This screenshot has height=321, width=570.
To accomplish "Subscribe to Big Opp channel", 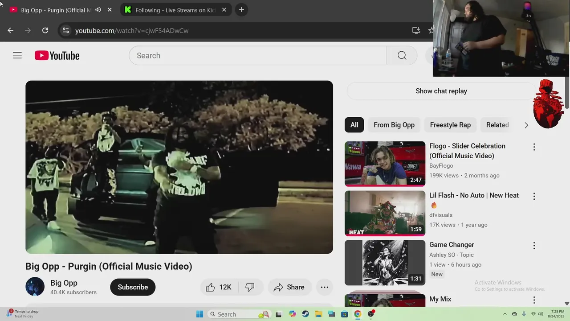I will (x=133, y=287).
